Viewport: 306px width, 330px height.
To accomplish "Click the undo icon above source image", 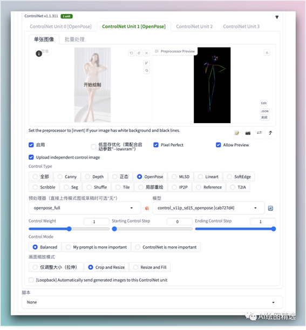I will (x=132, y=53).
